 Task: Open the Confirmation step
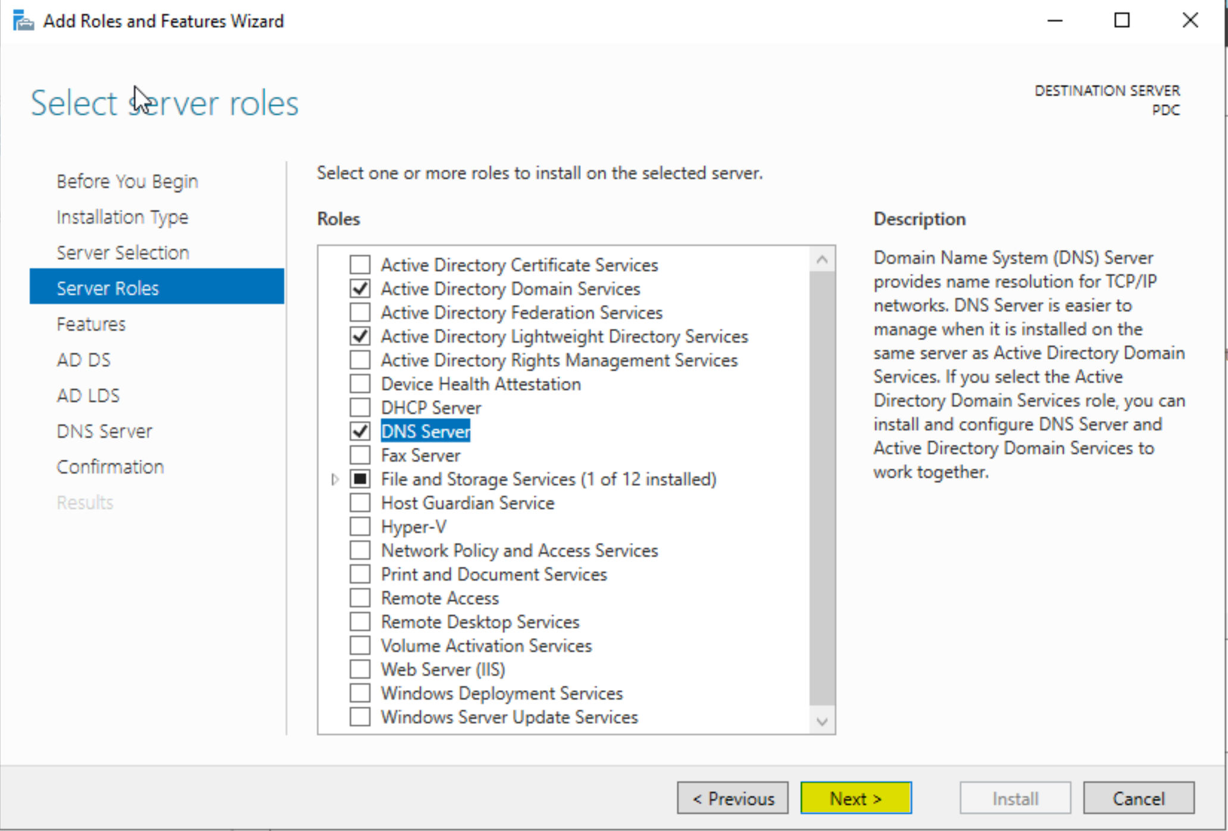[x=110, y=467]
